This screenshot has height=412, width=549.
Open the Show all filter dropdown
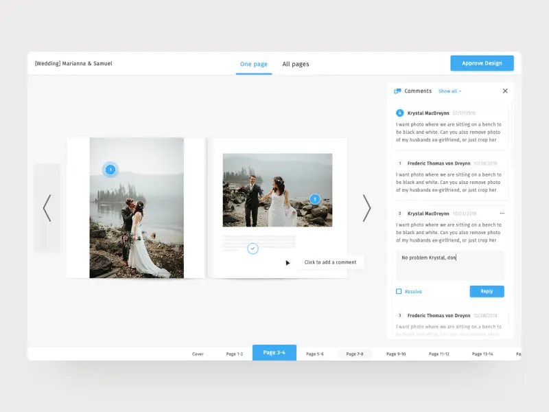[449, 91]
